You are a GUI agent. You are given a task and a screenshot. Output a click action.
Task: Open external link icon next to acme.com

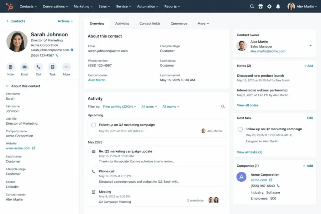click(271, 180)
